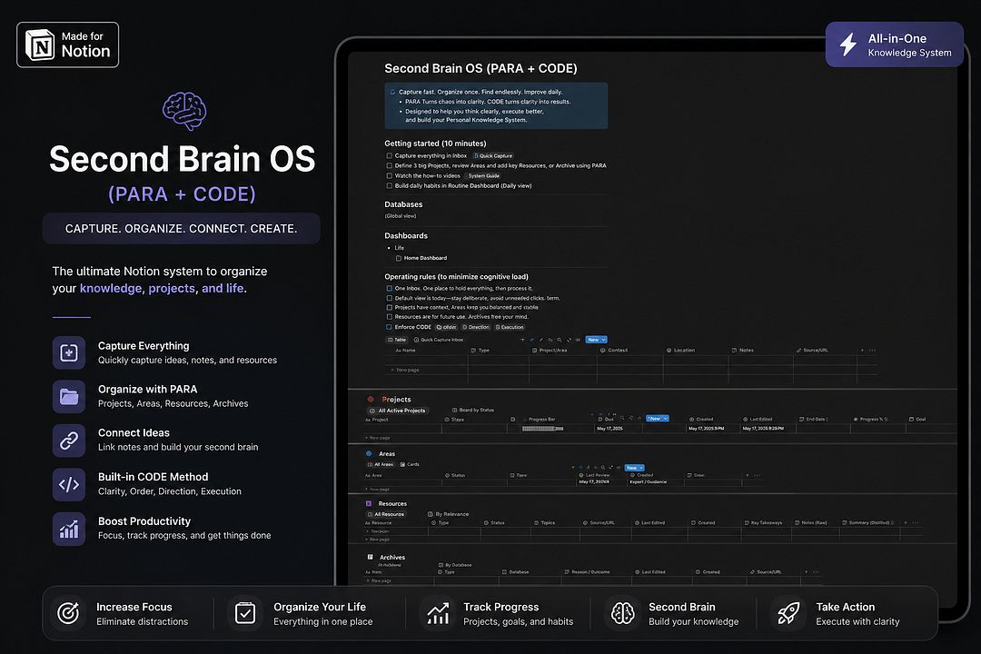
Task: Select the All Areas tab
Action: (x=381, y=464)
